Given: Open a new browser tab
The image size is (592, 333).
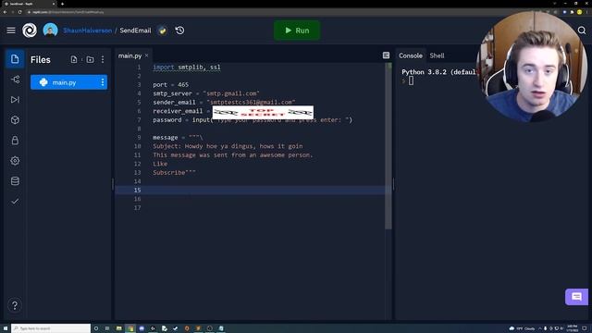Looking at the screenshot, I should point(62,4).
